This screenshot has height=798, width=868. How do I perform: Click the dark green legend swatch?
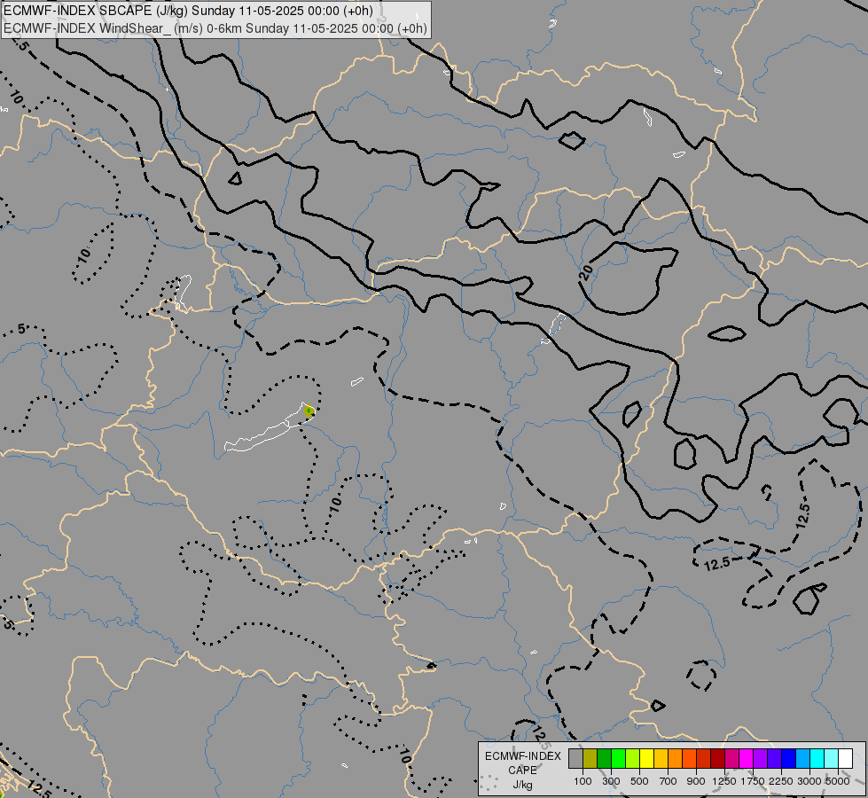click(x=604, y=759)
